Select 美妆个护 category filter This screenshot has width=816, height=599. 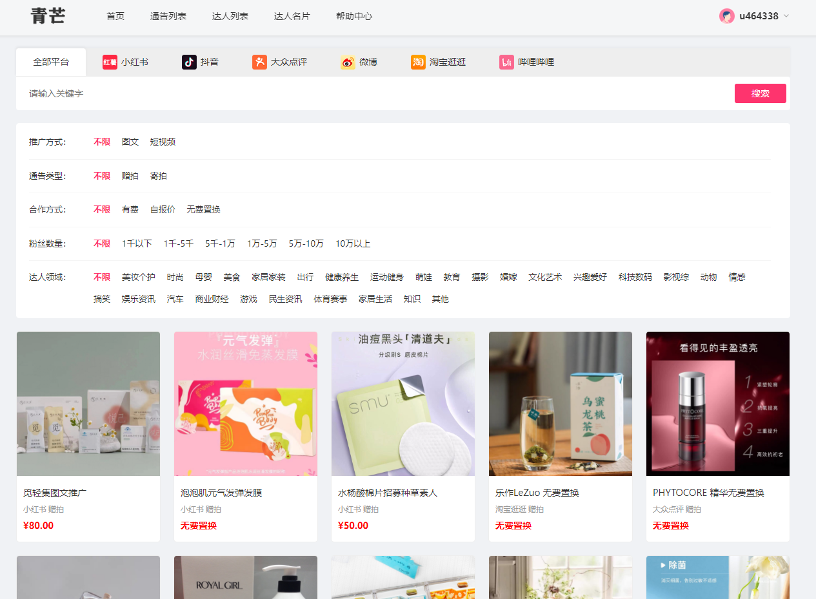point(138,277)
